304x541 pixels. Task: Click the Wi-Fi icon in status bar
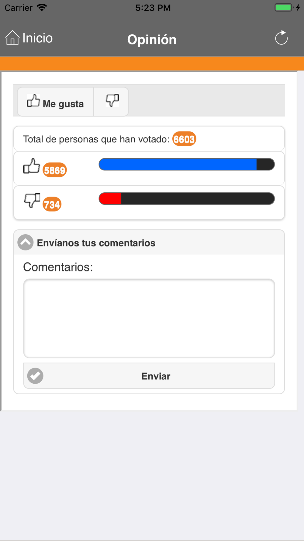(x=42, y=8)
